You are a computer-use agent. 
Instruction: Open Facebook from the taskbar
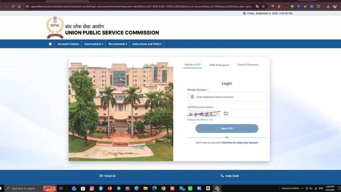pos(101,188)
